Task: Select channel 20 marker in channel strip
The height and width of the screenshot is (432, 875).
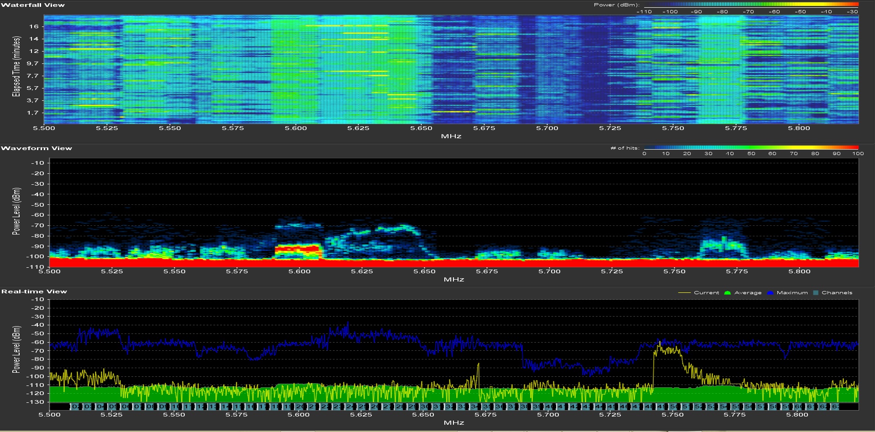Action: 300,406
